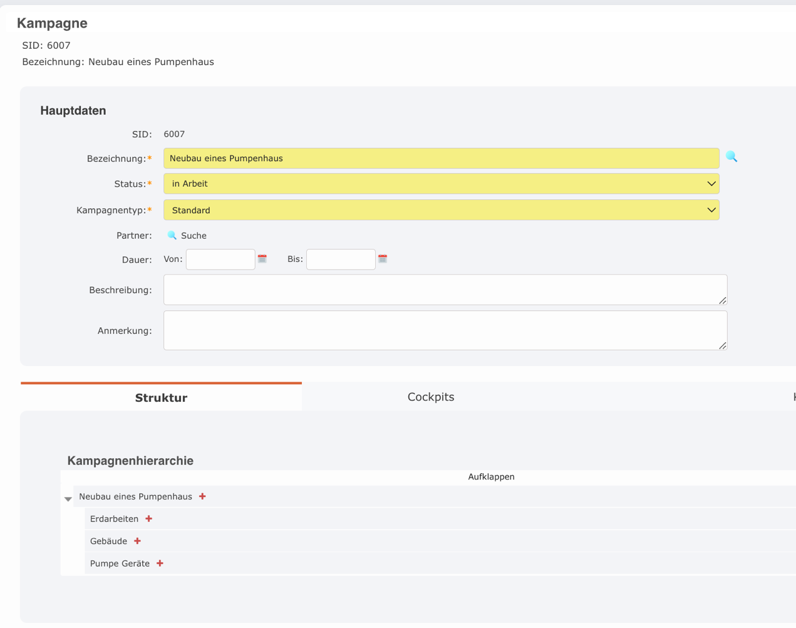
Task: Focus the Bis date input field
Action: click(x=341, y=259)
